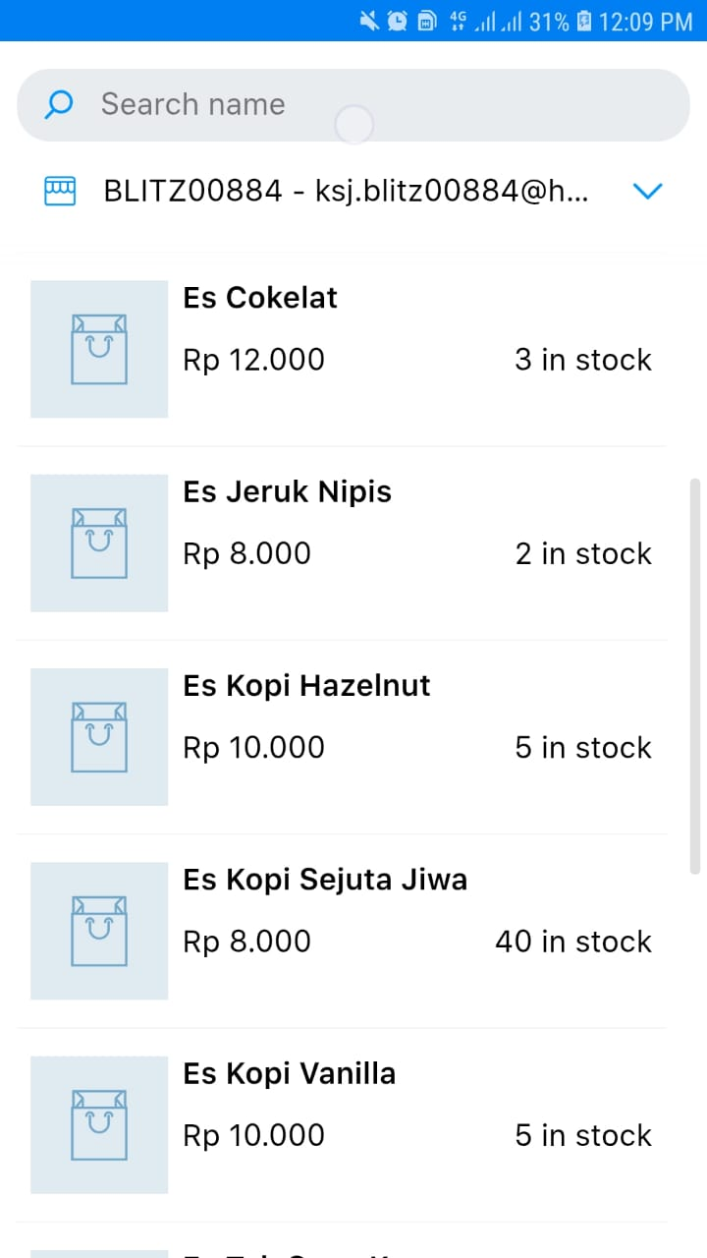Image resolution: width=707 pixels, height=1258 pixels.
Task: Tap the Es Kopi Hazelnut item name
Action: click(x=306, y=685)
